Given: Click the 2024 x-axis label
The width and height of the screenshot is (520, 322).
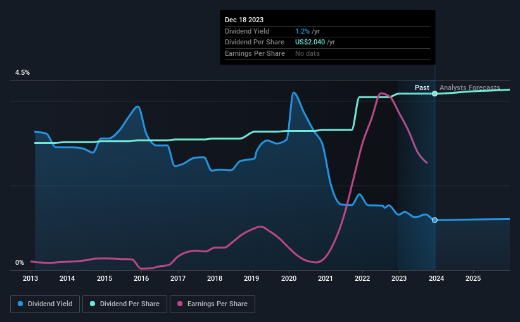Looking at the screenshot, I should [x=436, y=278].
